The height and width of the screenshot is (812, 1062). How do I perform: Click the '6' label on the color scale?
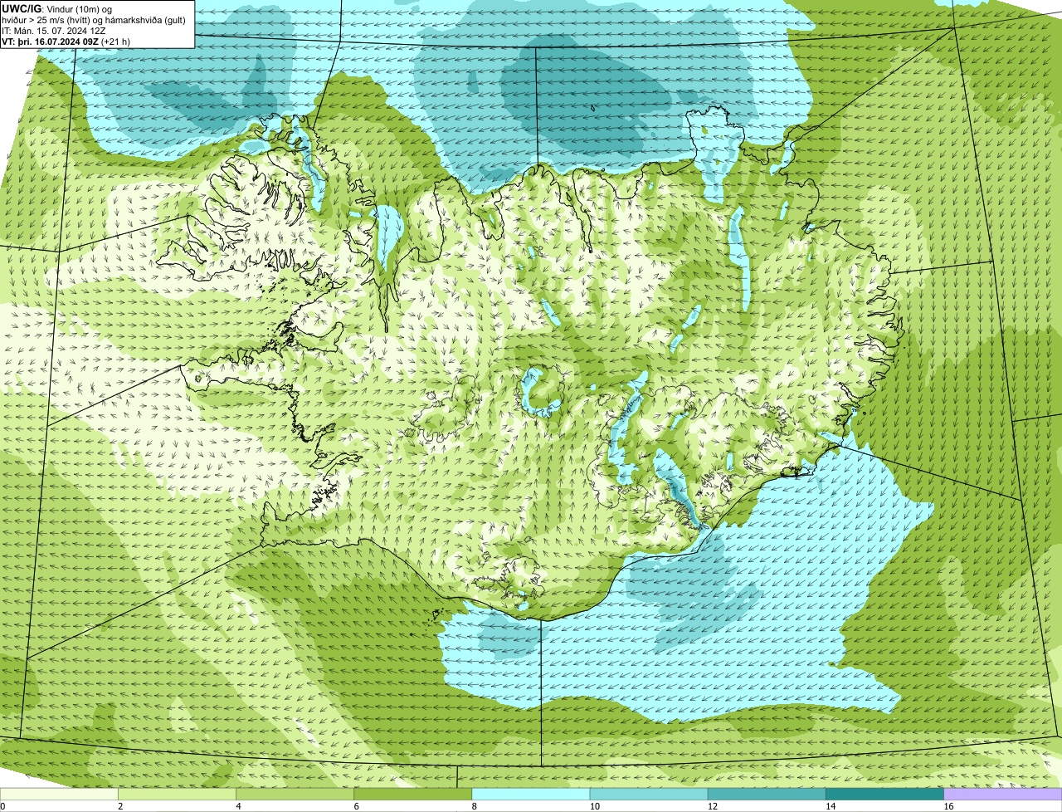point(356,806)
